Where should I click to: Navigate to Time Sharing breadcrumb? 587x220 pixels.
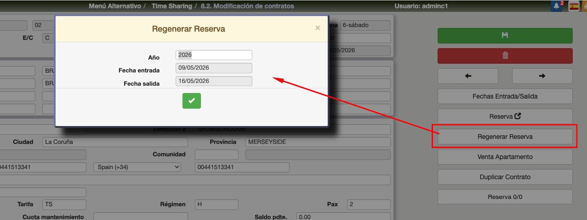(172, 6)
